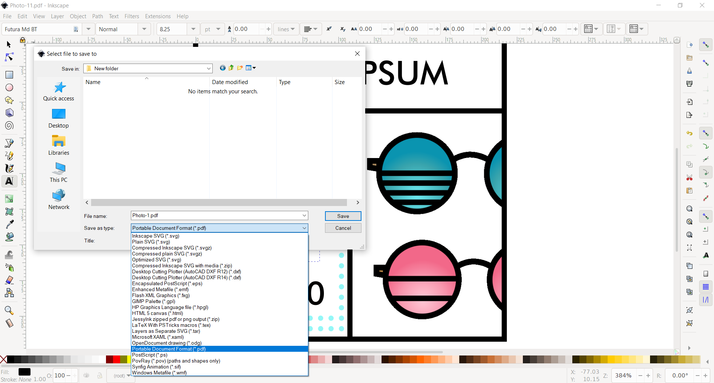Go up one folder level
Image resolution: width=714 pixels, height=383 pixels.
[231, 68]
